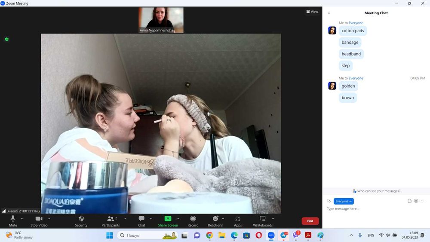Stop Video camera button
This screenshot has height=242, width=430.
tap(39, 221)
